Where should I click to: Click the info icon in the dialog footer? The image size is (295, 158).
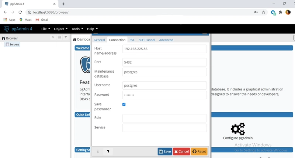(98, 151)
